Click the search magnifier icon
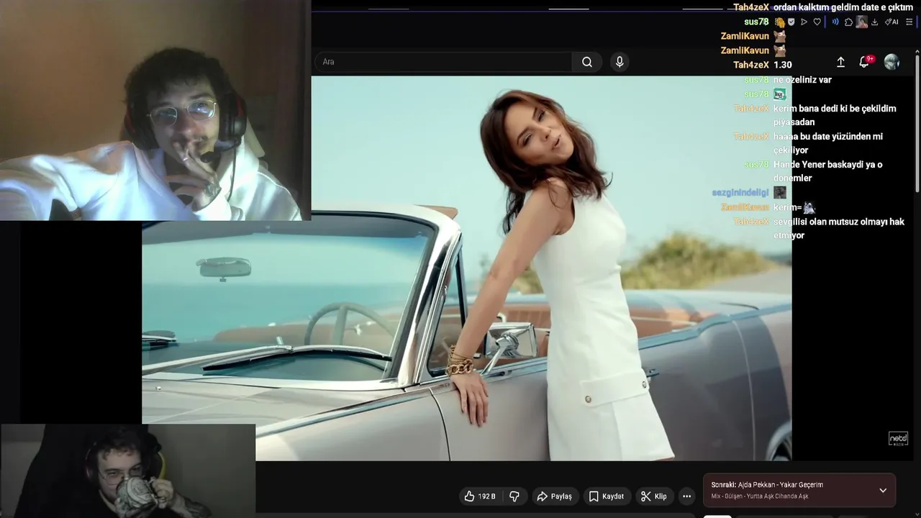This screenshot has width=921, height=518. click(x=587, y=62)
